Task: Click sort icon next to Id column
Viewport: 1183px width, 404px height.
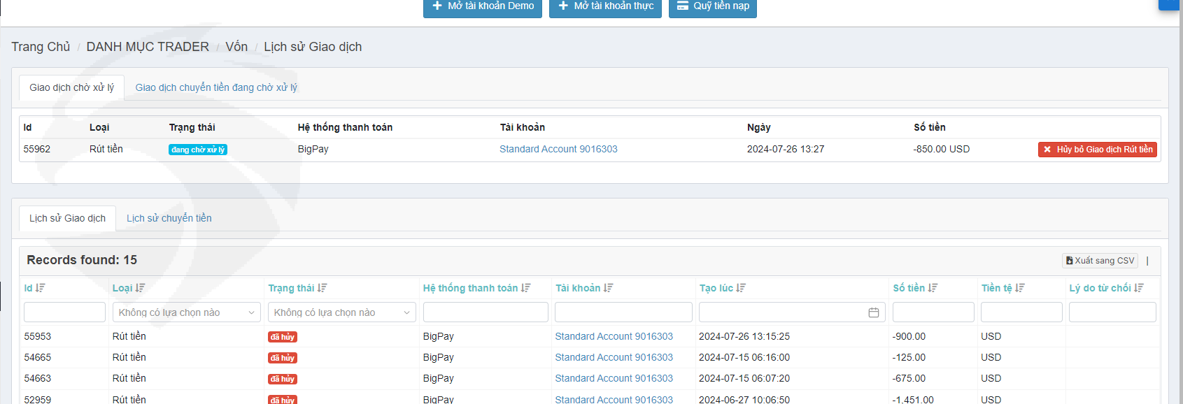Action: pyautogui.click(x=41, y=288)
